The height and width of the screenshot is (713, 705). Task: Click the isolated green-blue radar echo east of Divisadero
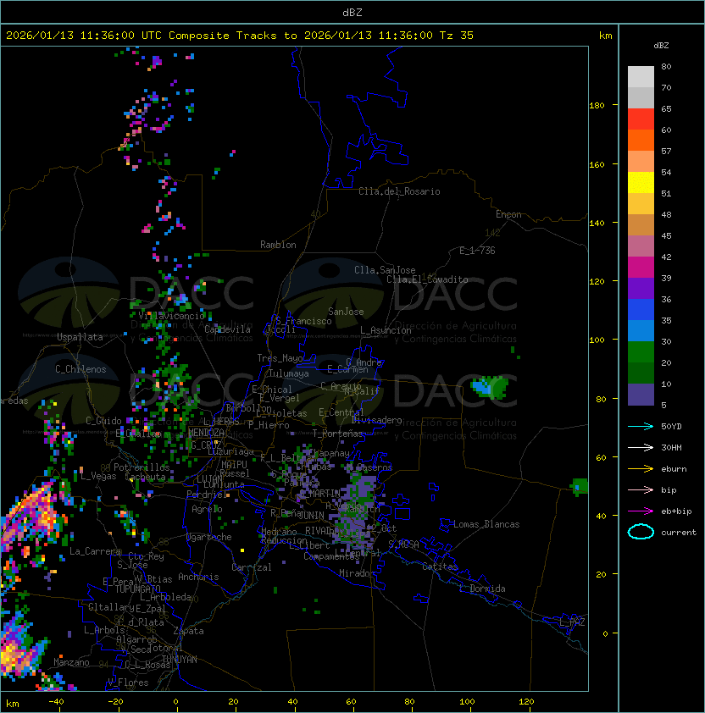point(490,388)
